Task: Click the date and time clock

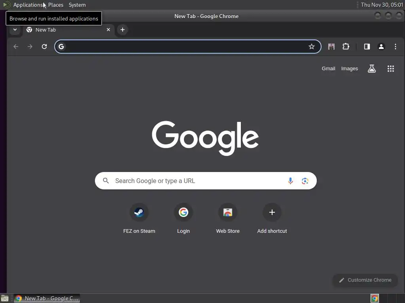Action: [x=382, y=5]
